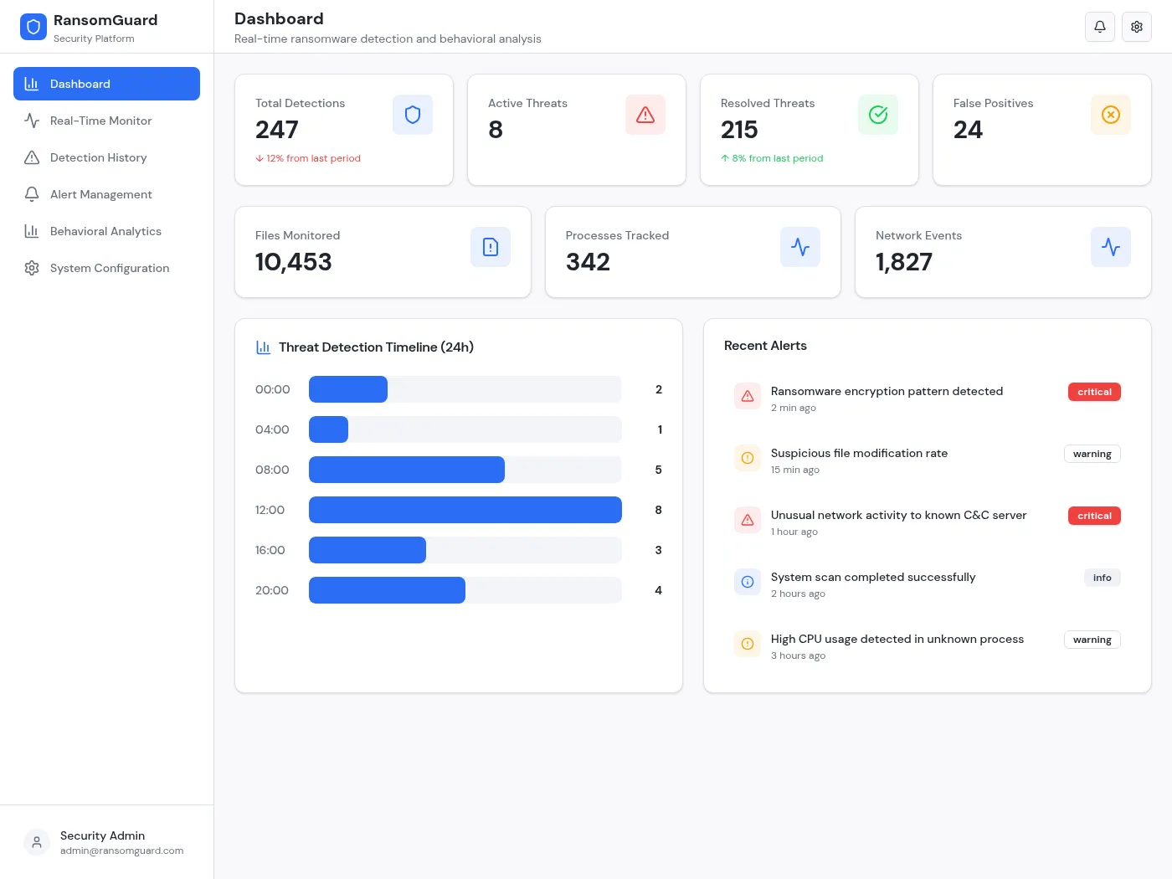
Task: Click the Active Threats warning triangle icon
Action: click(x=645, y=115)
